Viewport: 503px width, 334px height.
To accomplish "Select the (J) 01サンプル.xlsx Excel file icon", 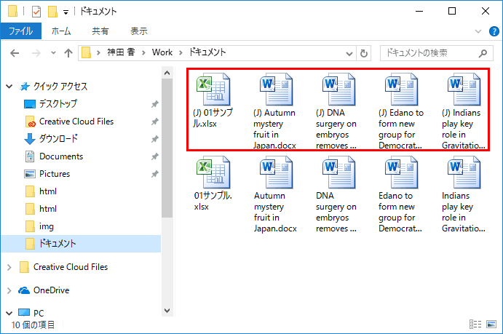I will (213, 90).
